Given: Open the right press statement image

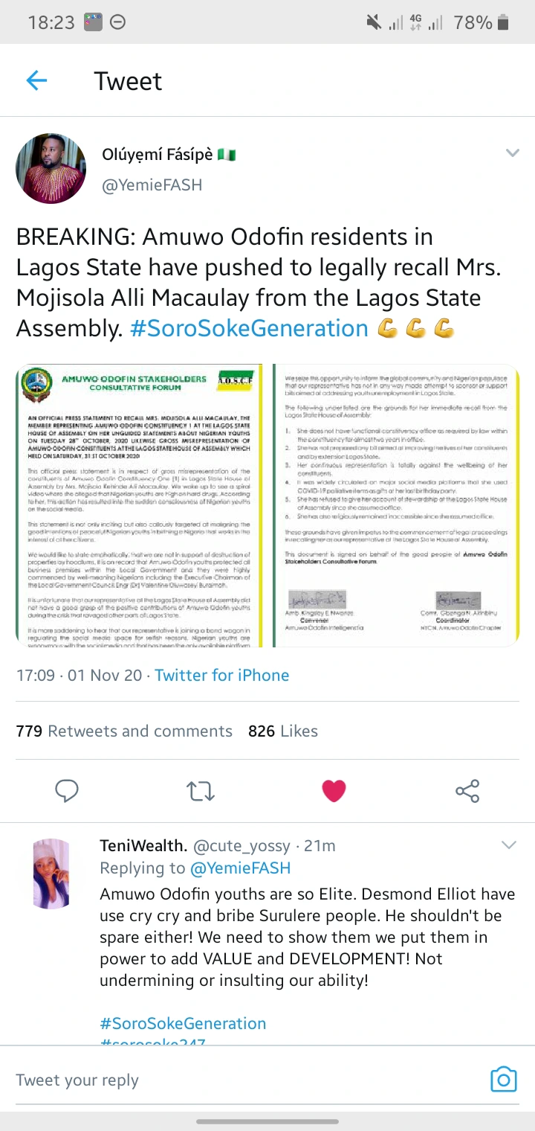Looking at the screenshot, I should 396,506.
